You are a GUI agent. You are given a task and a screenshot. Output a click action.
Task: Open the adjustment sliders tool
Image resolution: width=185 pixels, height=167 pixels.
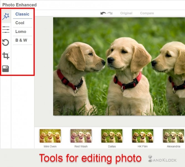(x=6, y=30)
